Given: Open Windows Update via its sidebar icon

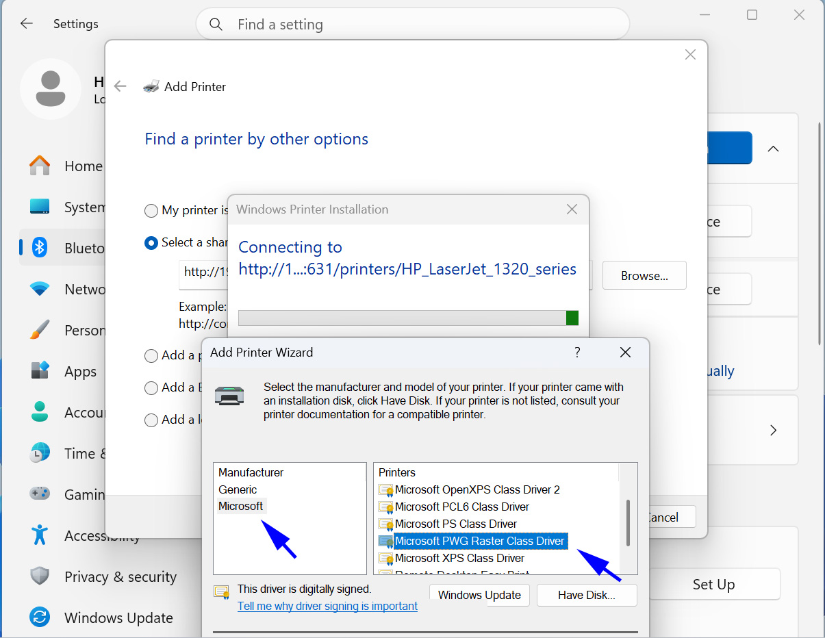Looking at the screenshot, I should click(x=40, y=617).
